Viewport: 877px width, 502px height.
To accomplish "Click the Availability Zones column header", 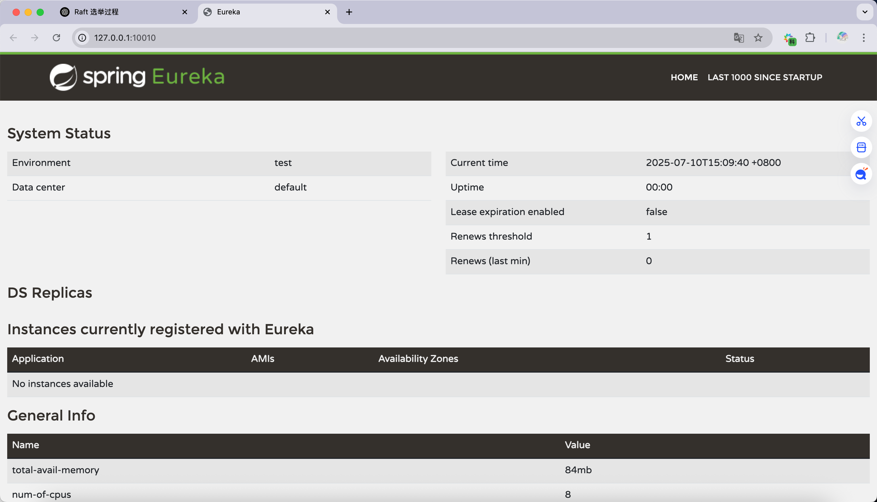I will coord(418,359).
